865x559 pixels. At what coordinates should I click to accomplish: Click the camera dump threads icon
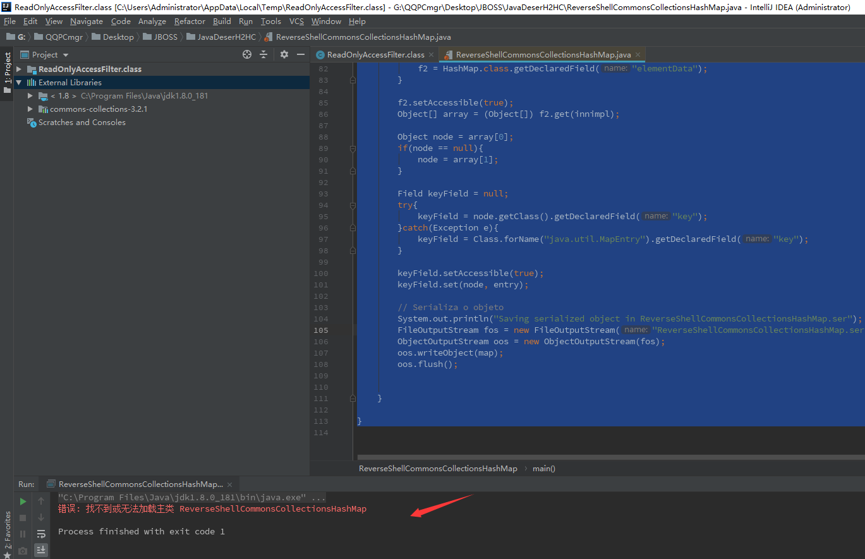click(23, 551)
